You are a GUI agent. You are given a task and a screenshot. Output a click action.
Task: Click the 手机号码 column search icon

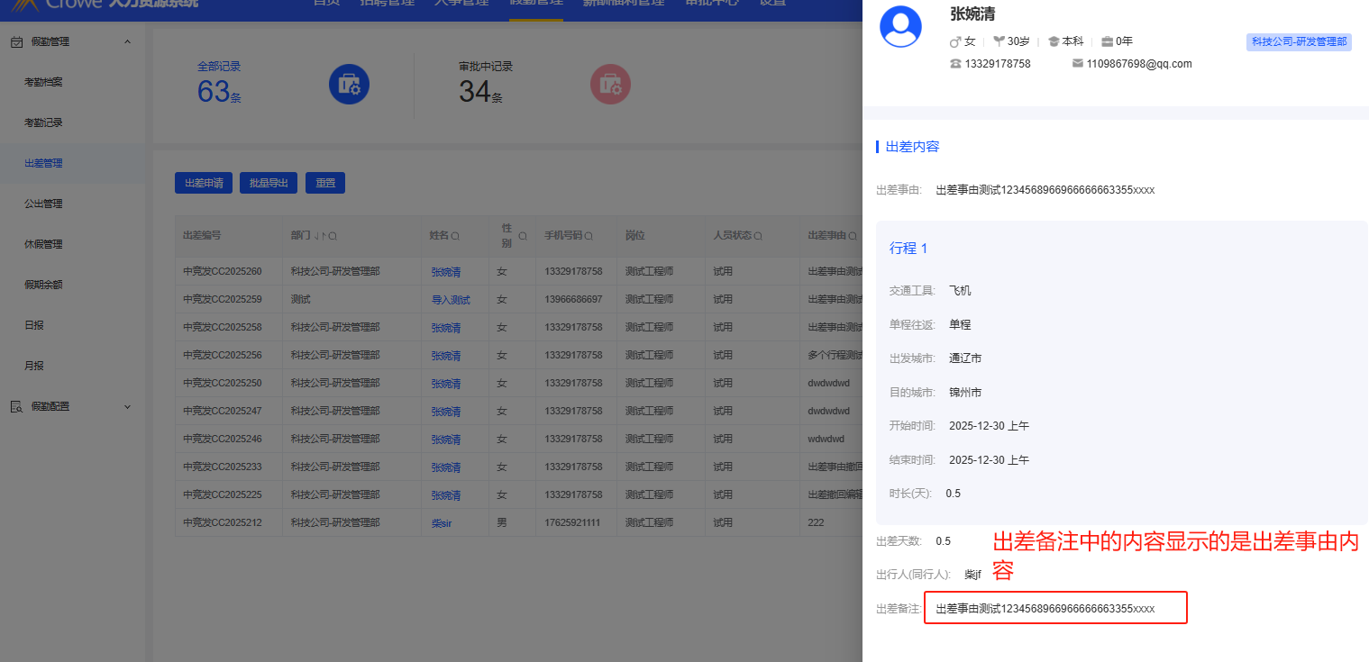589,236
